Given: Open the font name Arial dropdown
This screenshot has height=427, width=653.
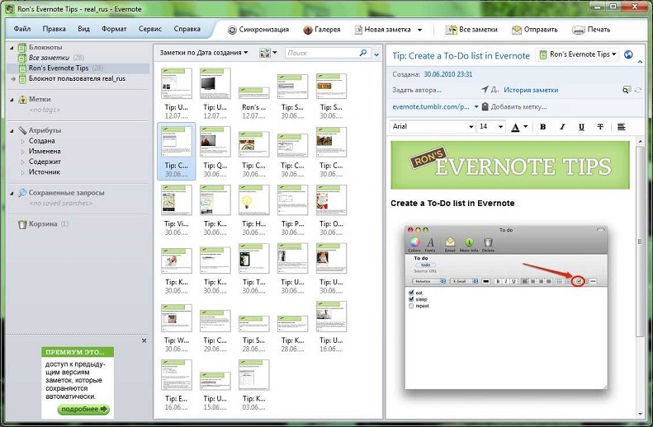Looking at the screenshot, I should point(471,127).
